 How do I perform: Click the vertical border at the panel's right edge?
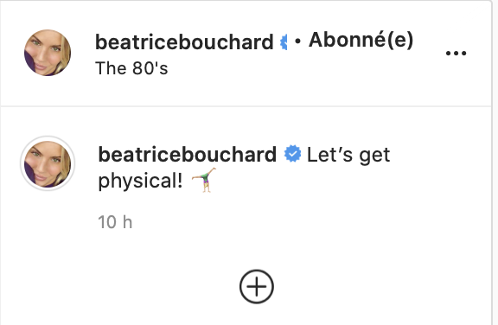[492, 162]
